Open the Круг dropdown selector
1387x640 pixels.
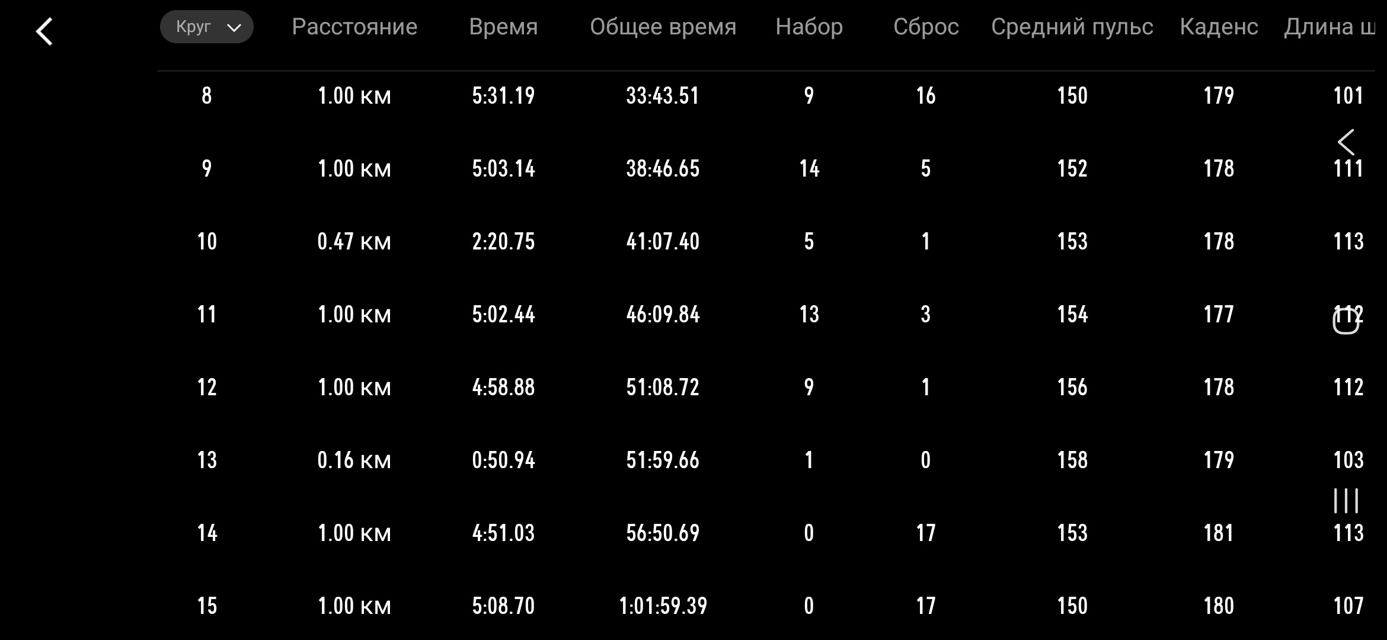point(206,27)
